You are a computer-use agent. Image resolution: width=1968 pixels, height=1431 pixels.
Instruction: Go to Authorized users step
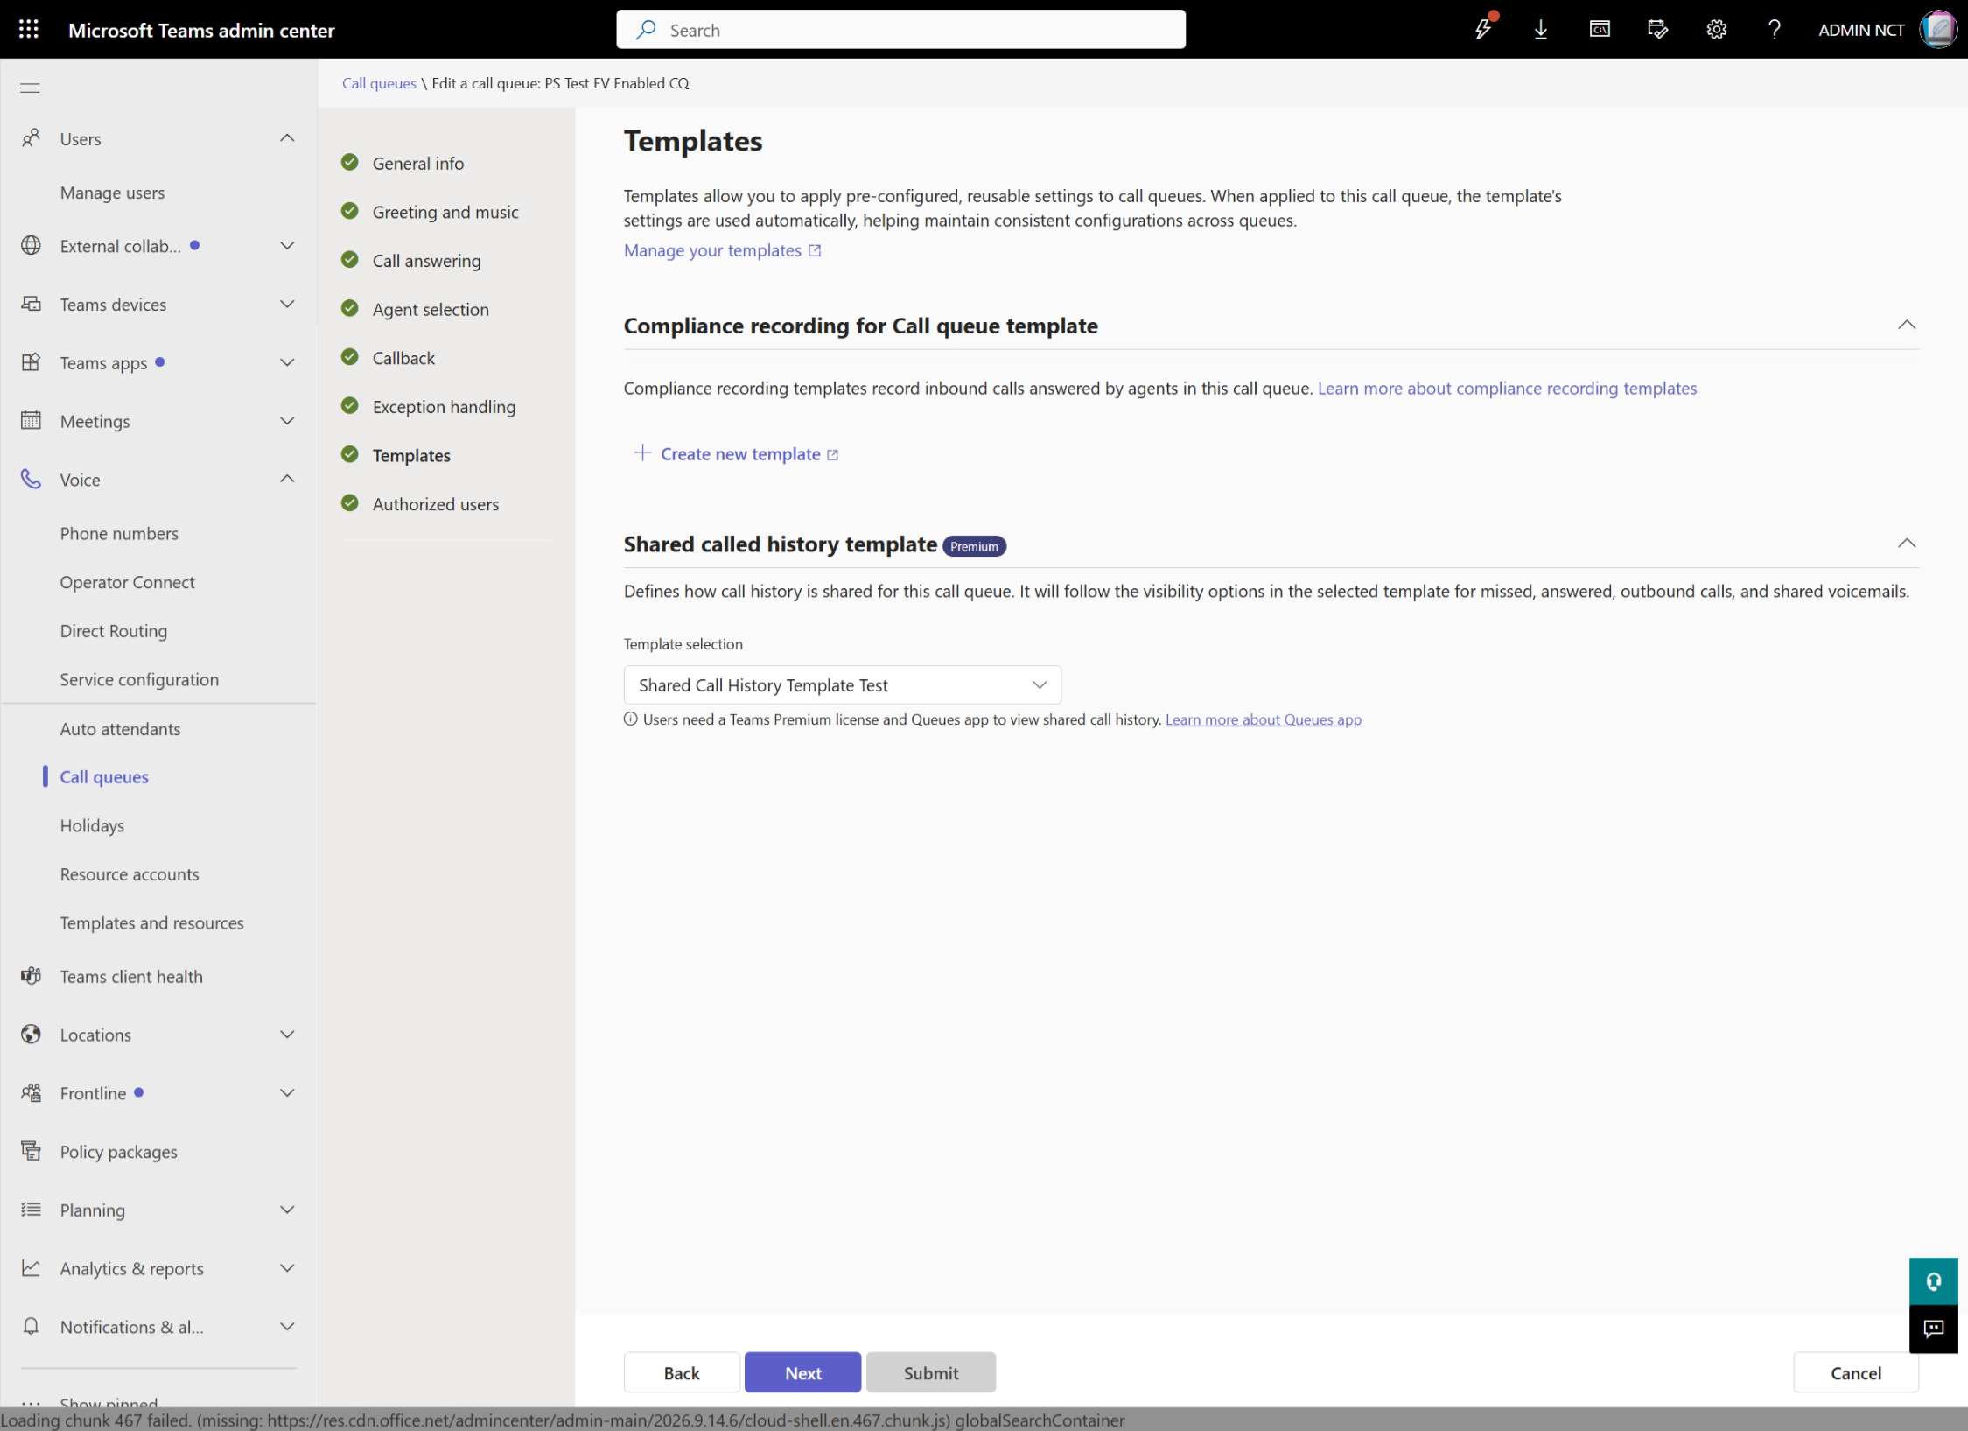pyautogui.click(x=435, y=504)
